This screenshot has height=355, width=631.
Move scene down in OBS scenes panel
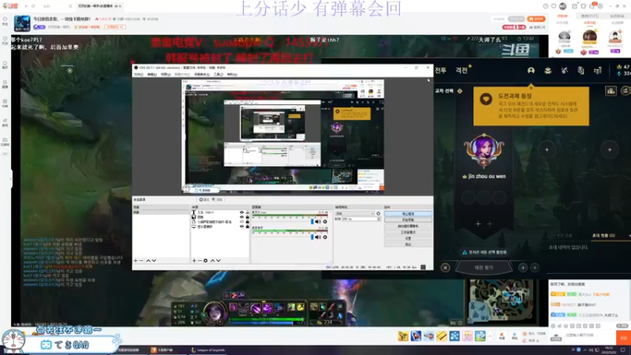click(154, 261)
